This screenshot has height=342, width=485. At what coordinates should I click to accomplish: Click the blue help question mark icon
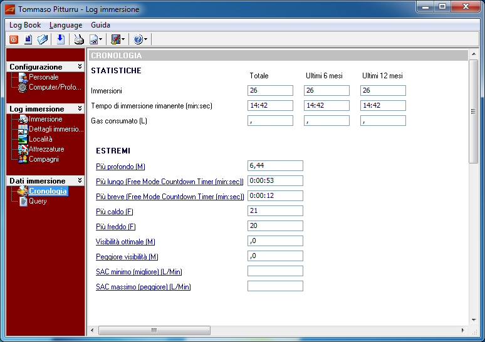pos(138,39)
